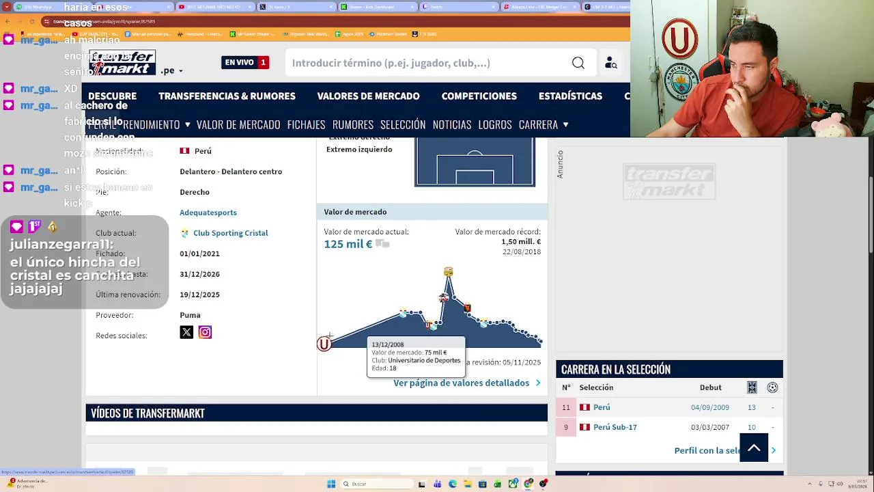
Task: Click the Perú nationality flag
Action: [184, 151]
